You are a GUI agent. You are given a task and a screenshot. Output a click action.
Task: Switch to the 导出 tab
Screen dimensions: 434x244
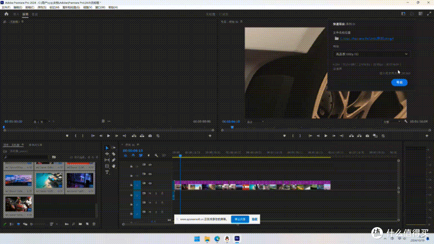(x=35, y=14)
